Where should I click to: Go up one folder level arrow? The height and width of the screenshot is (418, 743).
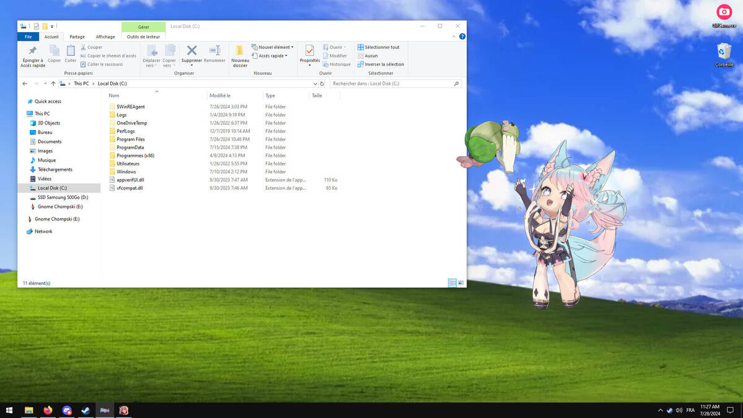point(53,84)
